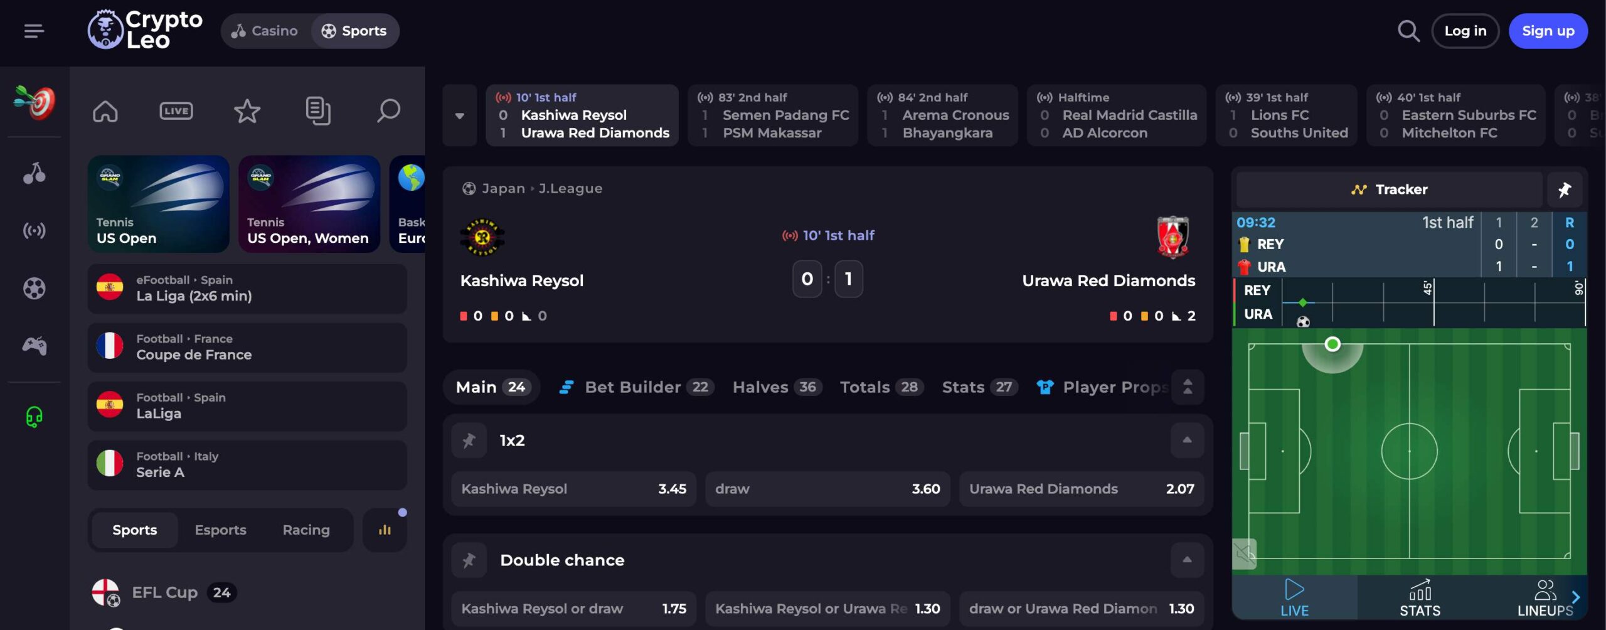Open tracker LINEUPS tab
Image resolution: width=1606 pixels, height=630 pixels.
tap(1545, 598)
